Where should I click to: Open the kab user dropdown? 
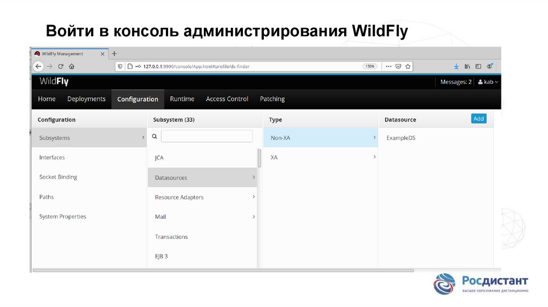click(488, 82)
